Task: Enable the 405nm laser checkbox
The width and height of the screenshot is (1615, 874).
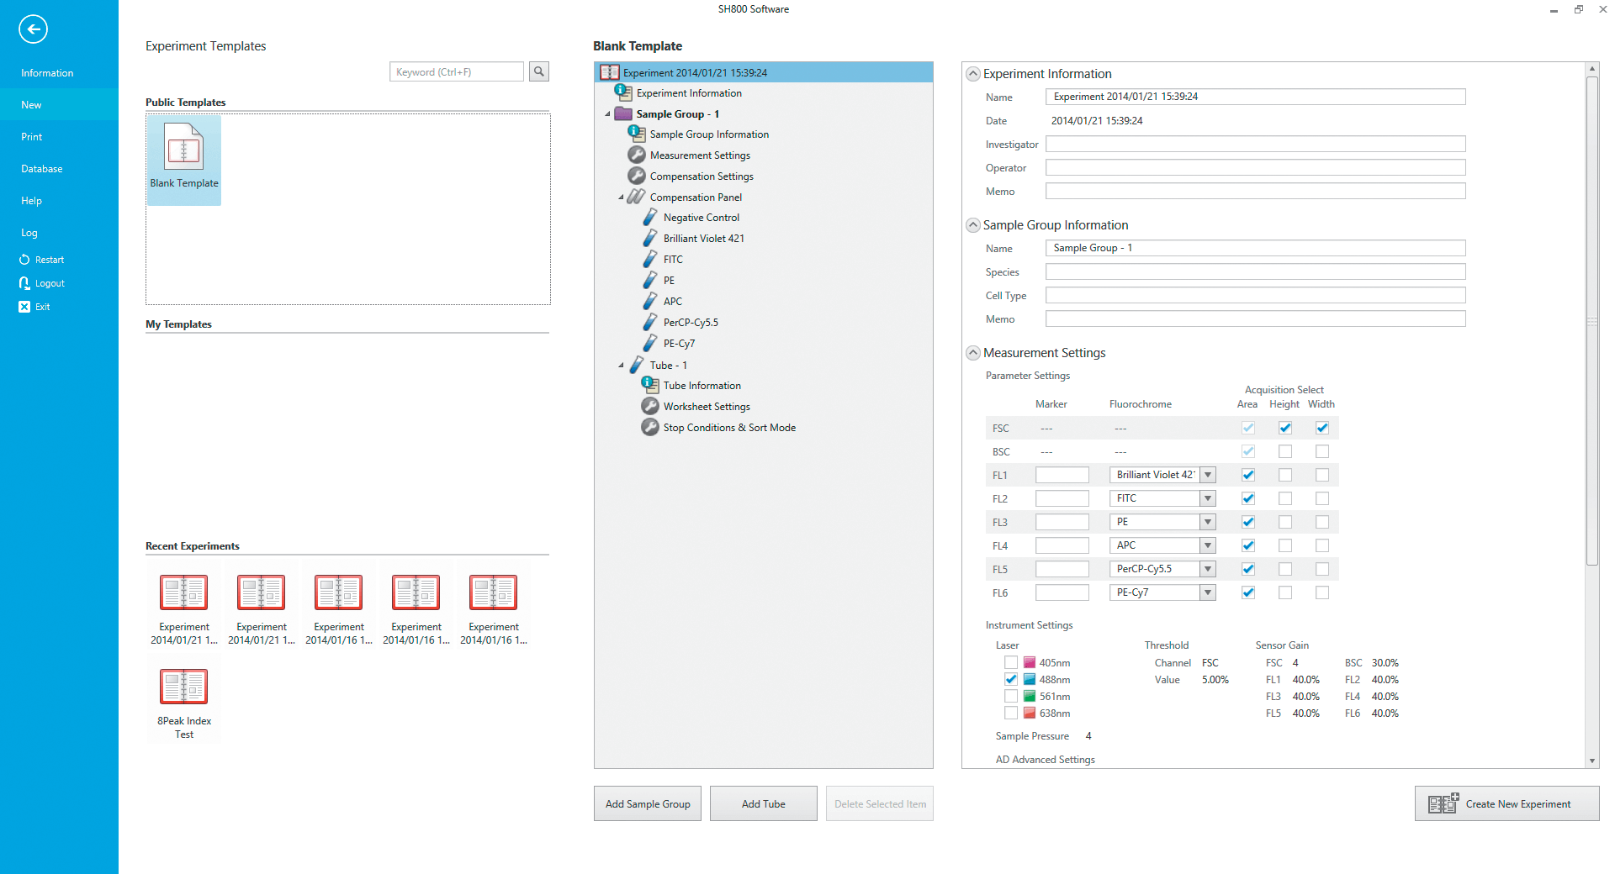Action: (x=1011, y=663)
